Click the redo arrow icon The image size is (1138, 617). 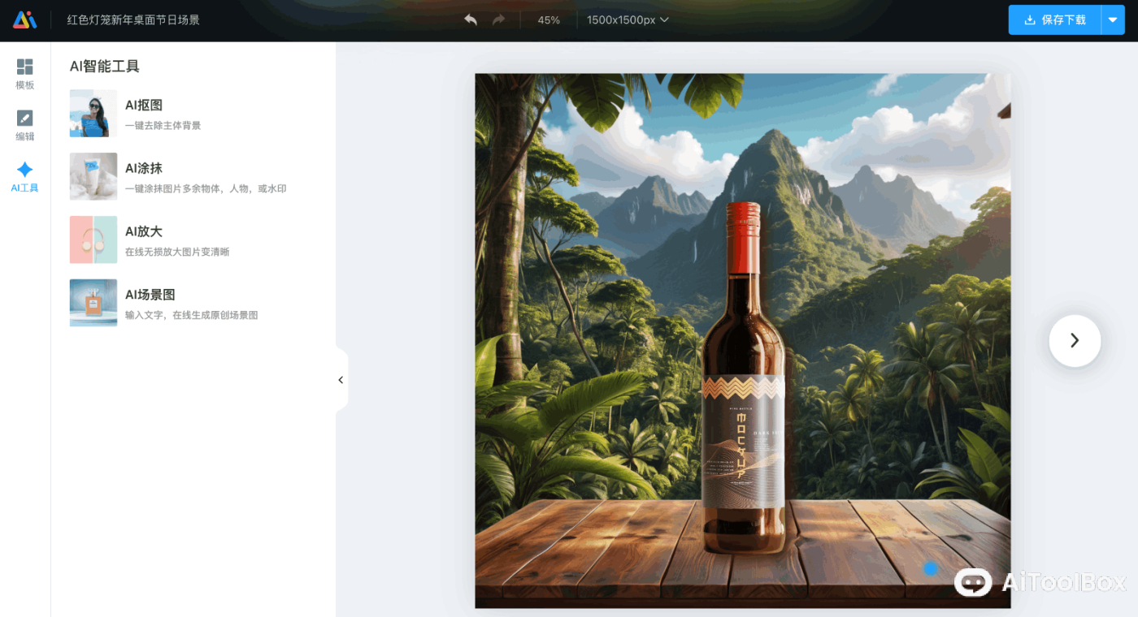pyautogui.click(x=498, y=19)
